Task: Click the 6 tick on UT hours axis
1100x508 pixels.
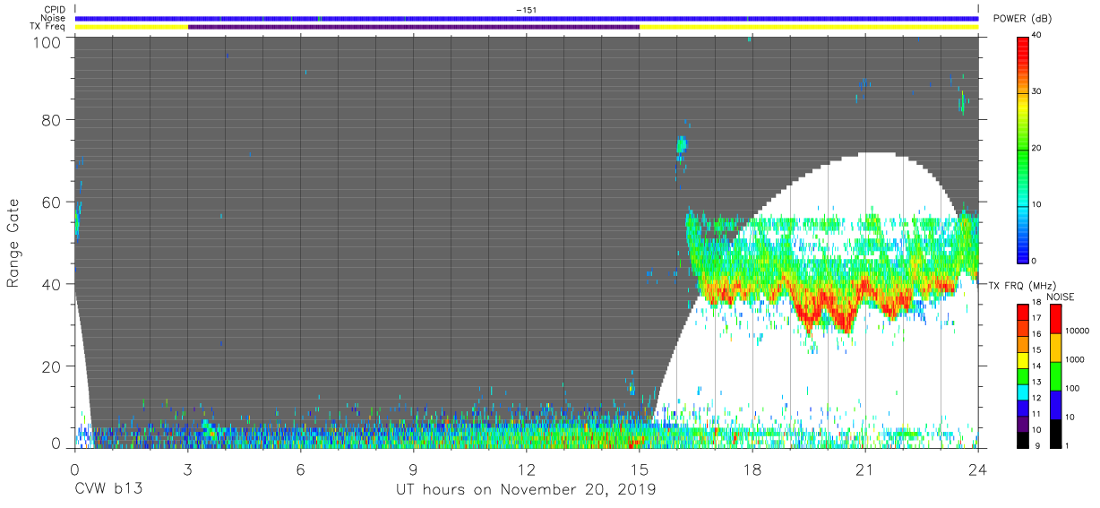Action: point(301,469)
